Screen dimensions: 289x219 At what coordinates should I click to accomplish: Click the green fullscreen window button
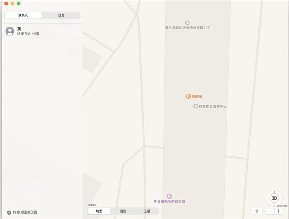[x=19, y=3]
